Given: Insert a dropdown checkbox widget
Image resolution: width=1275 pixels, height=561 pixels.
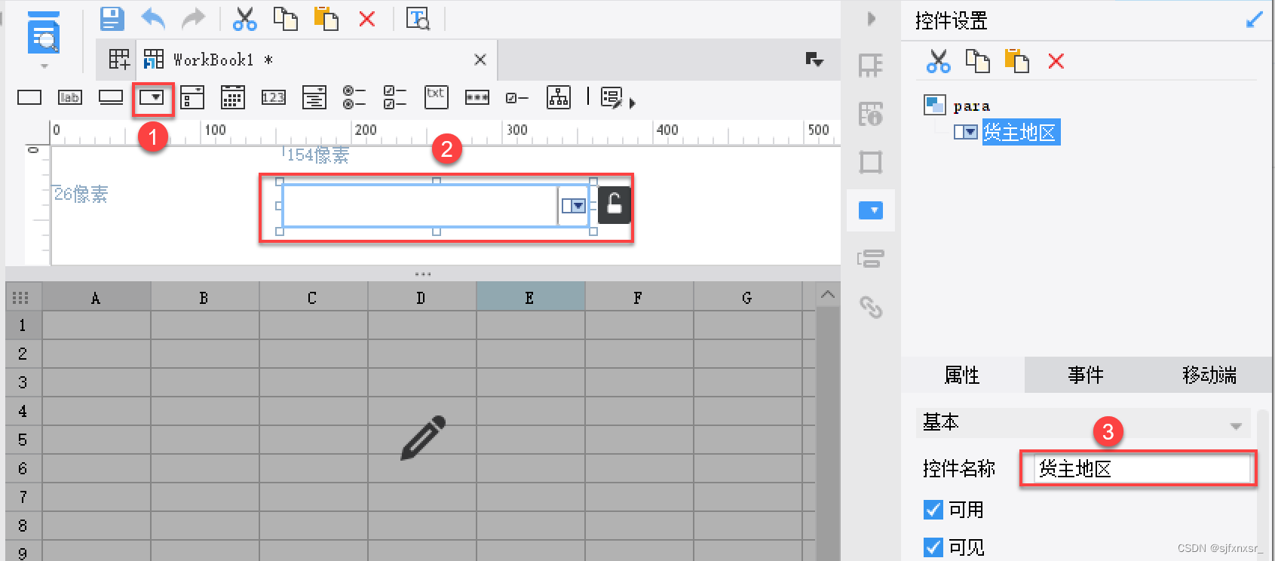Looking at the screenshot, I should pyautogui.click(x=192, y=97).
